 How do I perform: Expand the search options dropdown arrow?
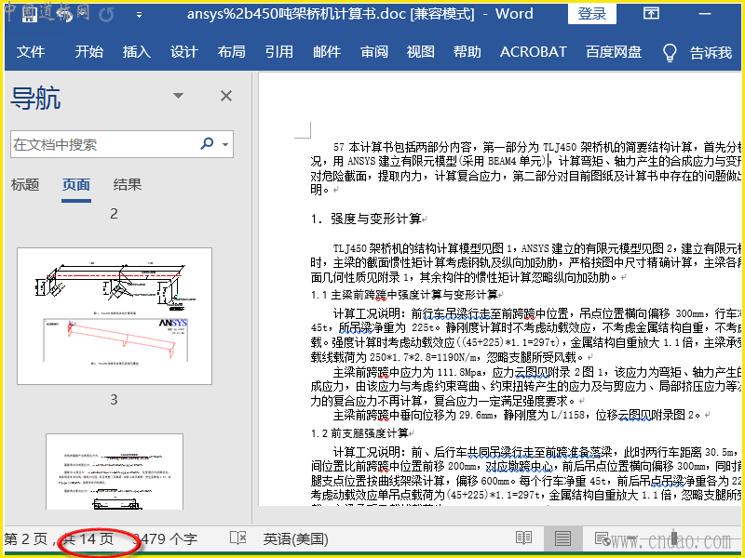[225, 144]
